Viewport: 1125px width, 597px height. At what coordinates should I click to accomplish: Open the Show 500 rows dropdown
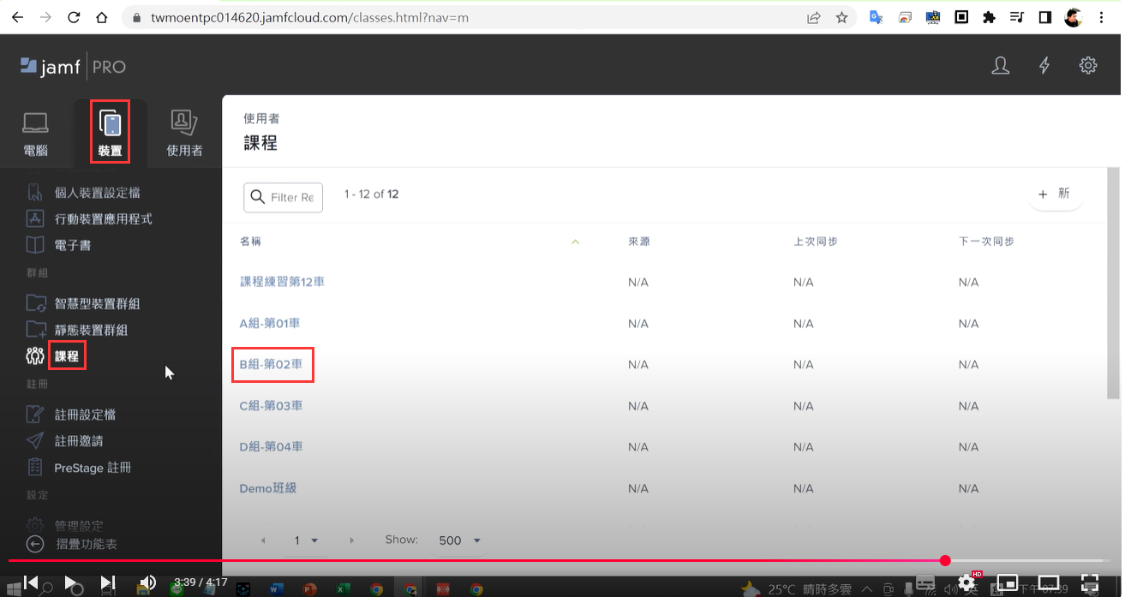[x=459, y=540]
